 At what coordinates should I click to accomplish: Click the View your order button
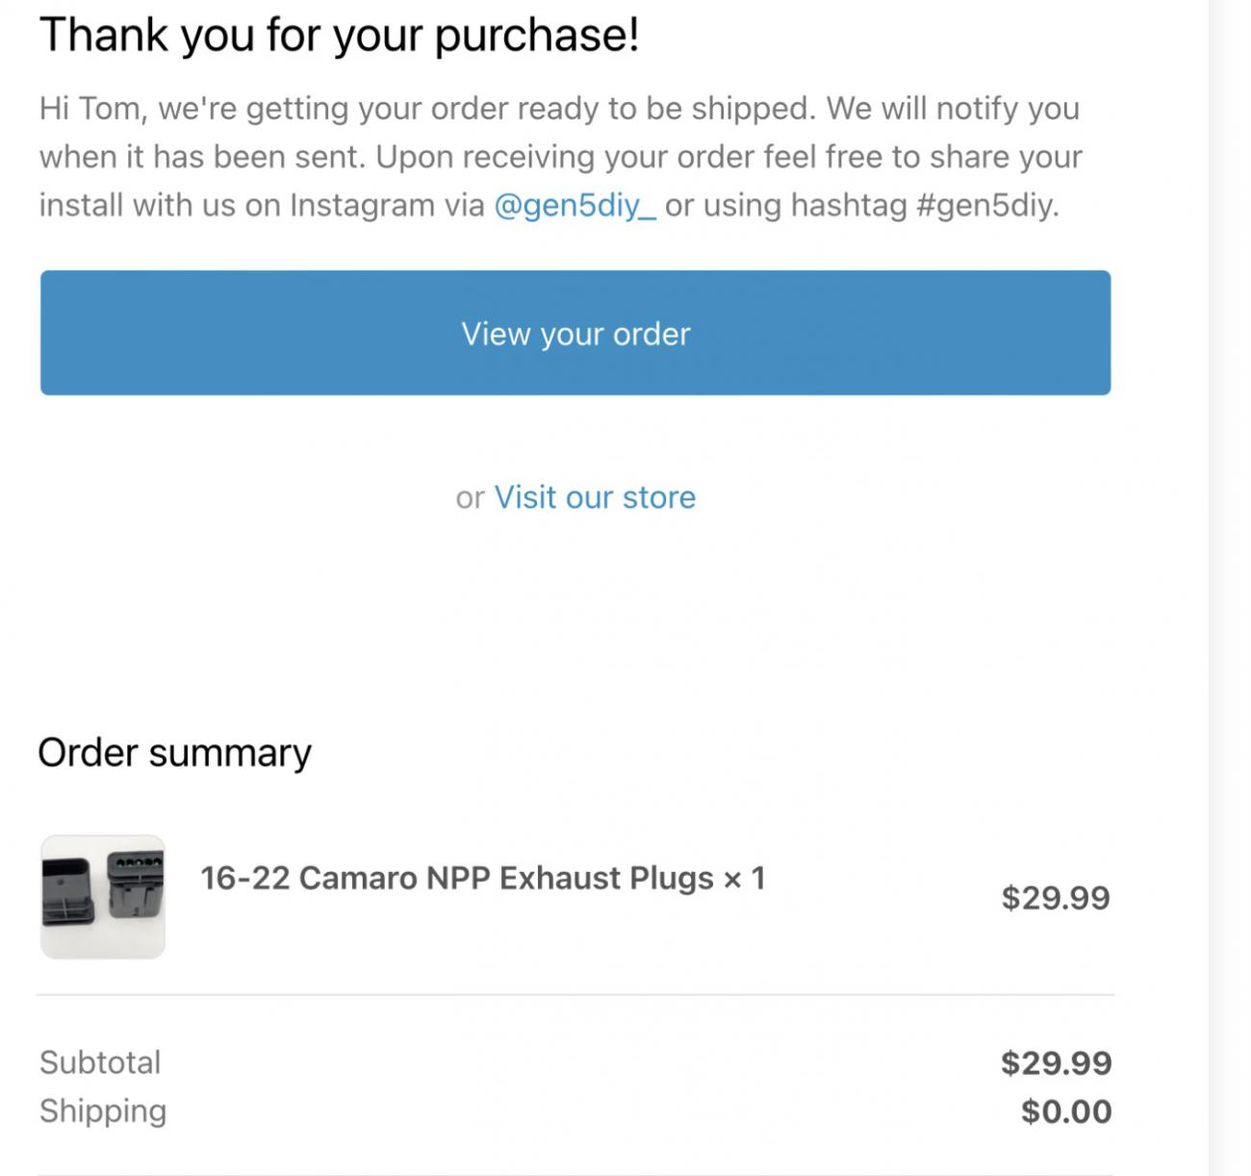coord(575,333)
